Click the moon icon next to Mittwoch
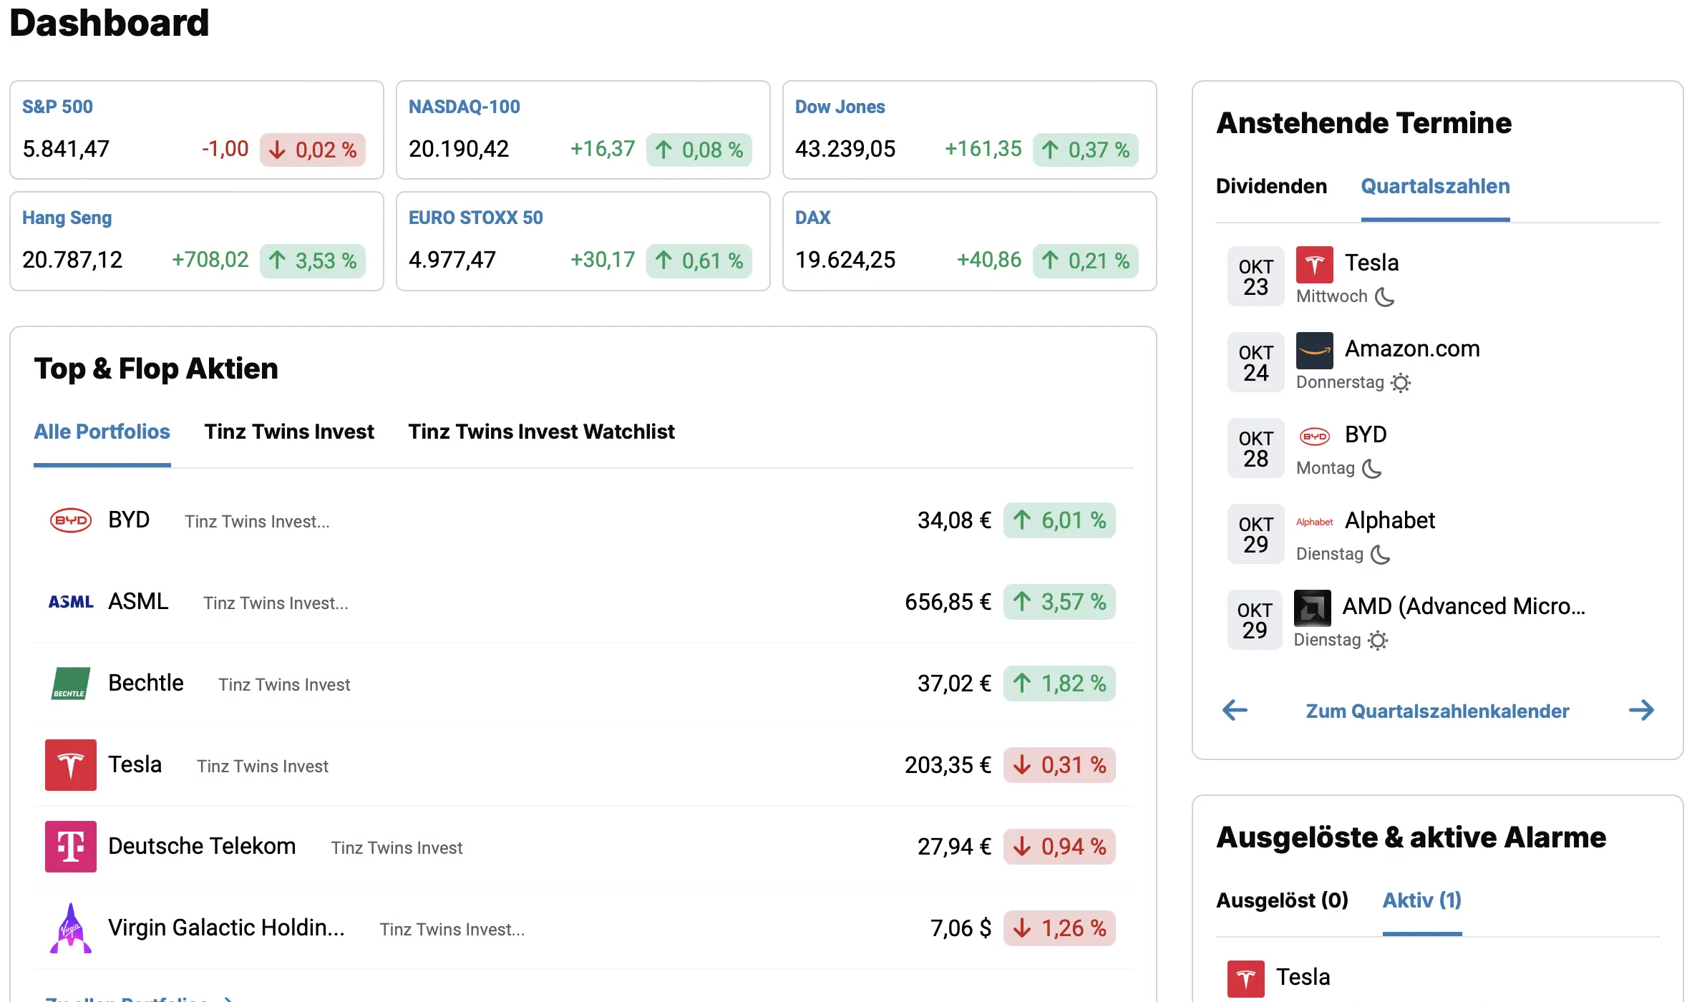The height and width of the screenshot is (1002, 1692). pyautogui.click(x=1385, y=296)
